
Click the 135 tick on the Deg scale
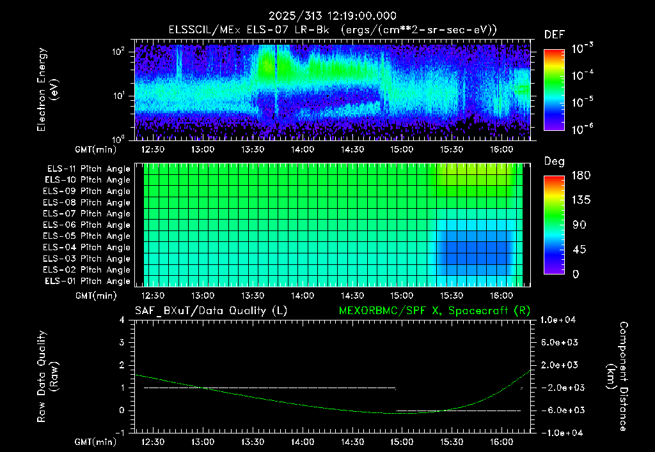coord(581,200)
